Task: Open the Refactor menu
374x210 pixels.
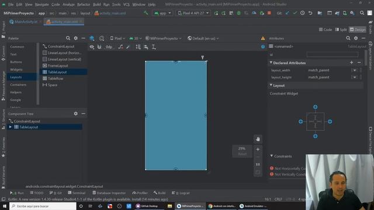Action: pyautogui.click(x=84, y=5)
